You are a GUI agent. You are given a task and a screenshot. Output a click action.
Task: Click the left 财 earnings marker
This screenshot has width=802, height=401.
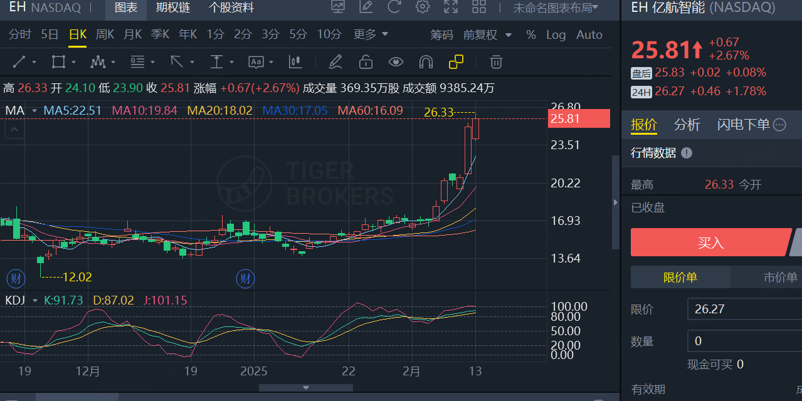[16, 278]
